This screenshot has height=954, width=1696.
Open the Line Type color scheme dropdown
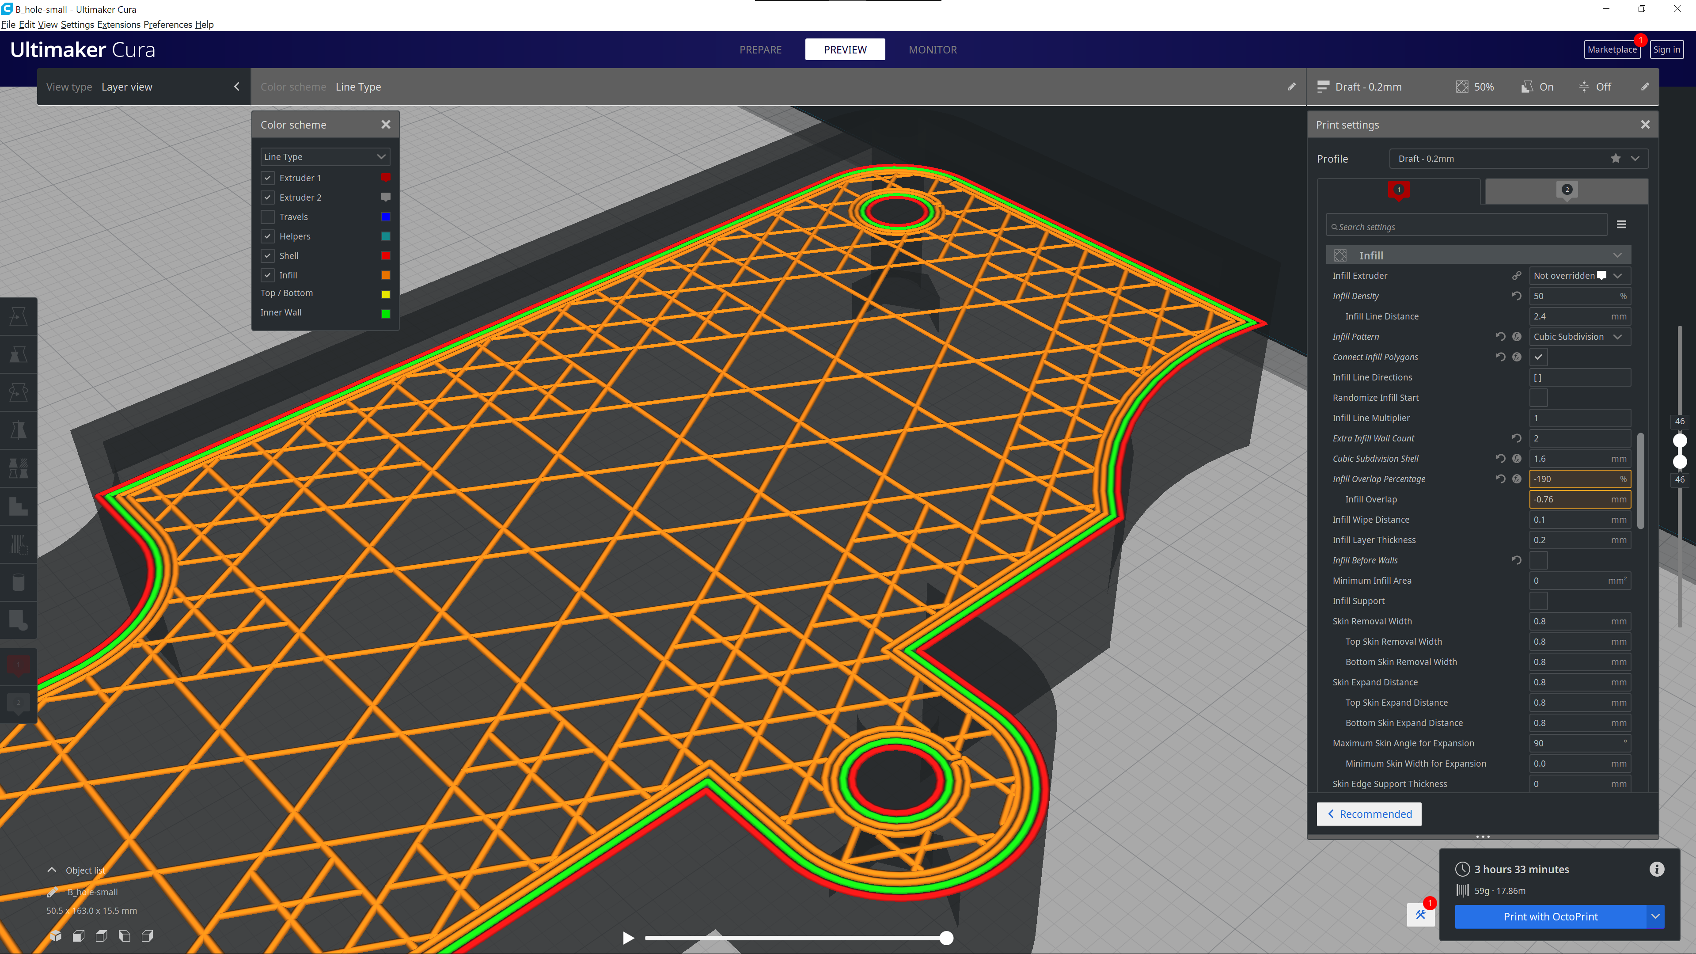pos(325,157)
